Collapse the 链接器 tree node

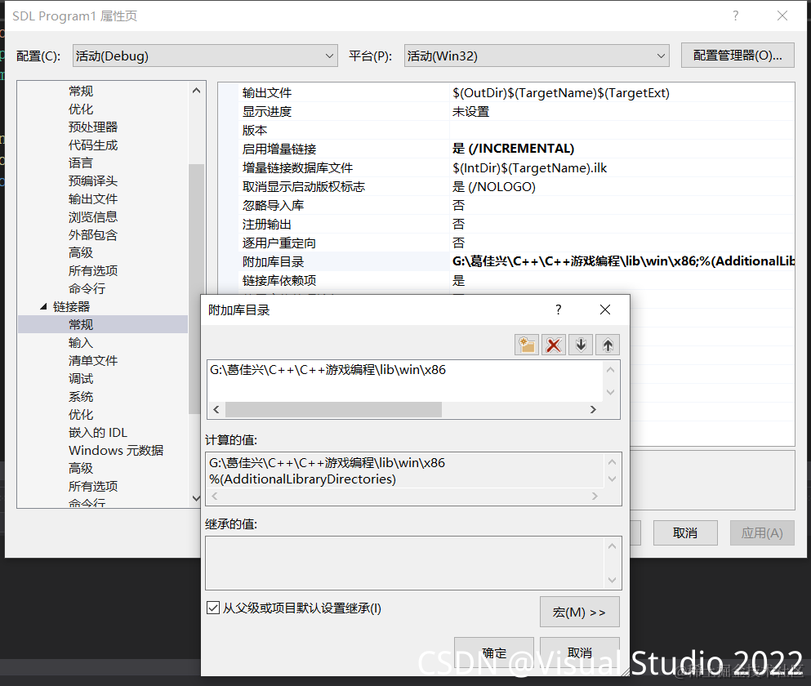coord(43,305)
